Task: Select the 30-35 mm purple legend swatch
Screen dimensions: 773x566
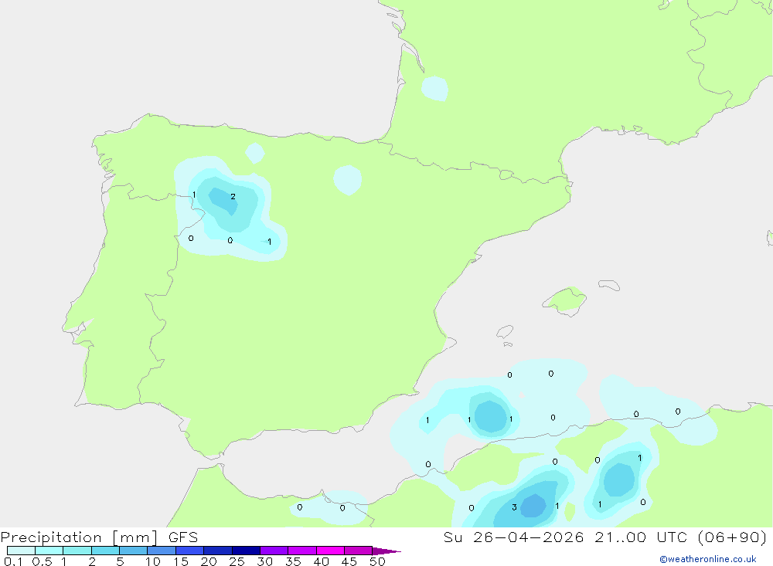Action: pyautogui.click(x=274, y=551)
